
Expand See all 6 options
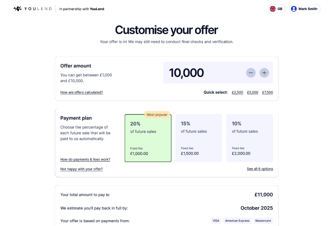click(260, 169)
